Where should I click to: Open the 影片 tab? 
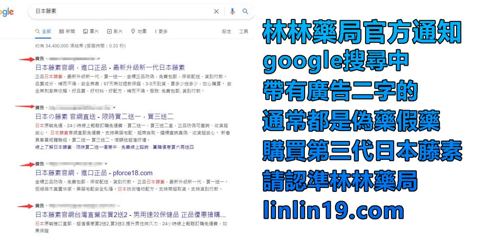pos(115,31)
